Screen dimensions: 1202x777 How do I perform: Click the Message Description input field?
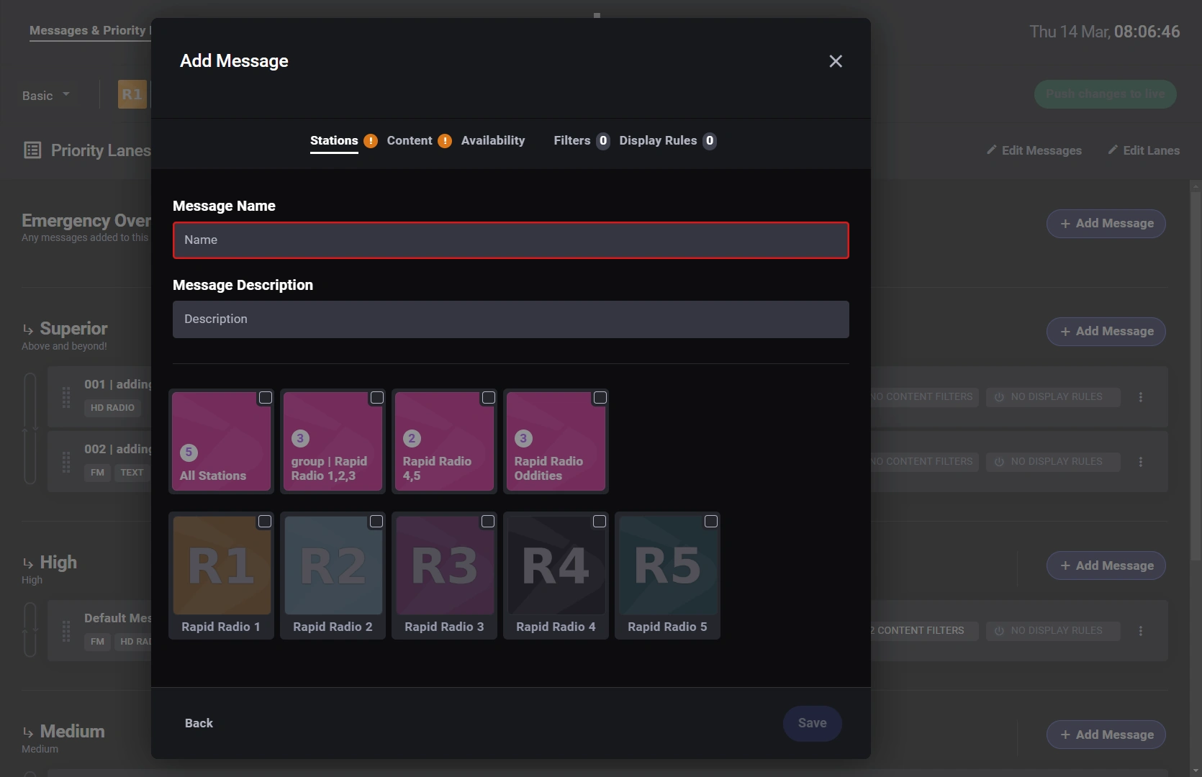click(x=511, y=319)
